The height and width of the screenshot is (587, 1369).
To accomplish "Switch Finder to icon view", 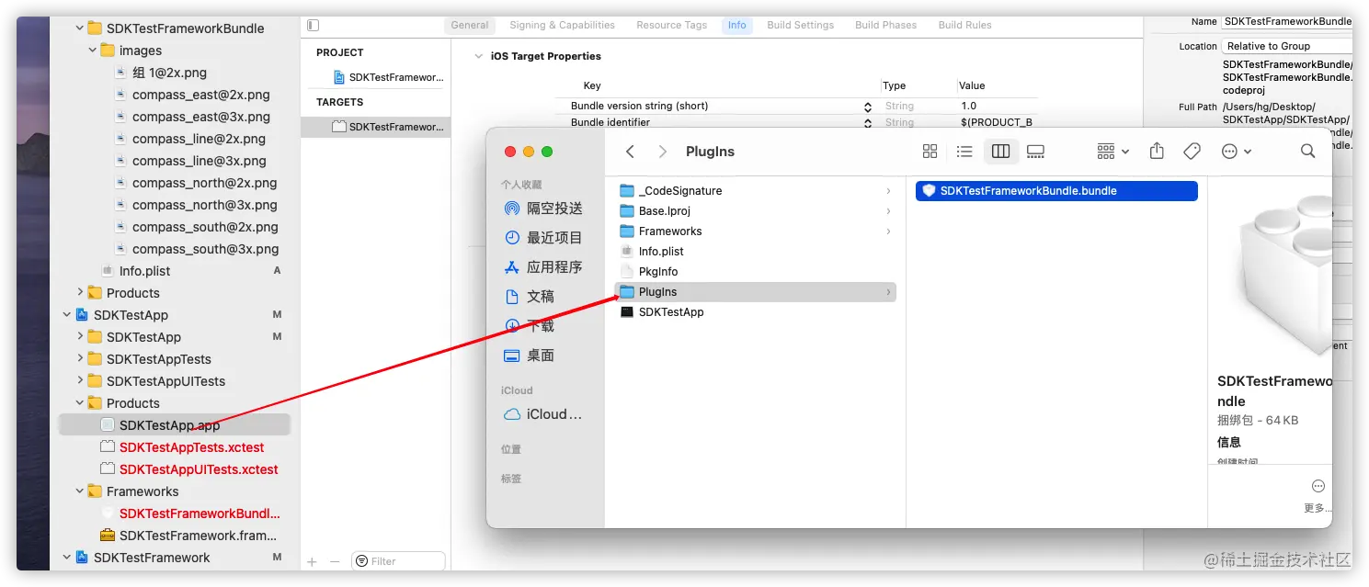I will (x=930, y=152).
